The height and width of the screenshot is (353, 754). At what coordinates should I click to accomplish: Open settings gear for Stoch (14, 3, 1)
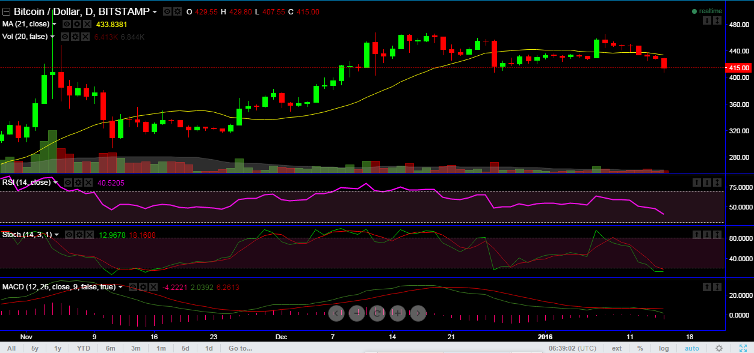tap(78, 235)
